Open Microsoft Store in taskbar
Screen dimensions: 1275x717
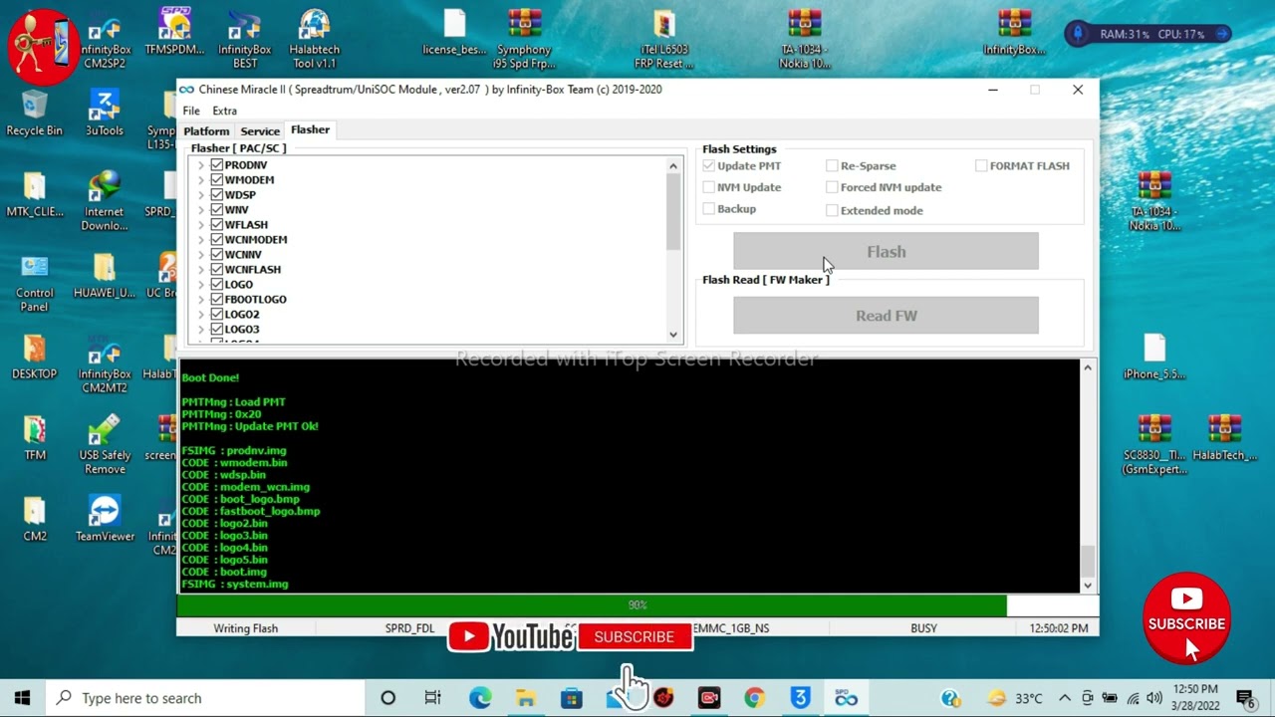572,698
